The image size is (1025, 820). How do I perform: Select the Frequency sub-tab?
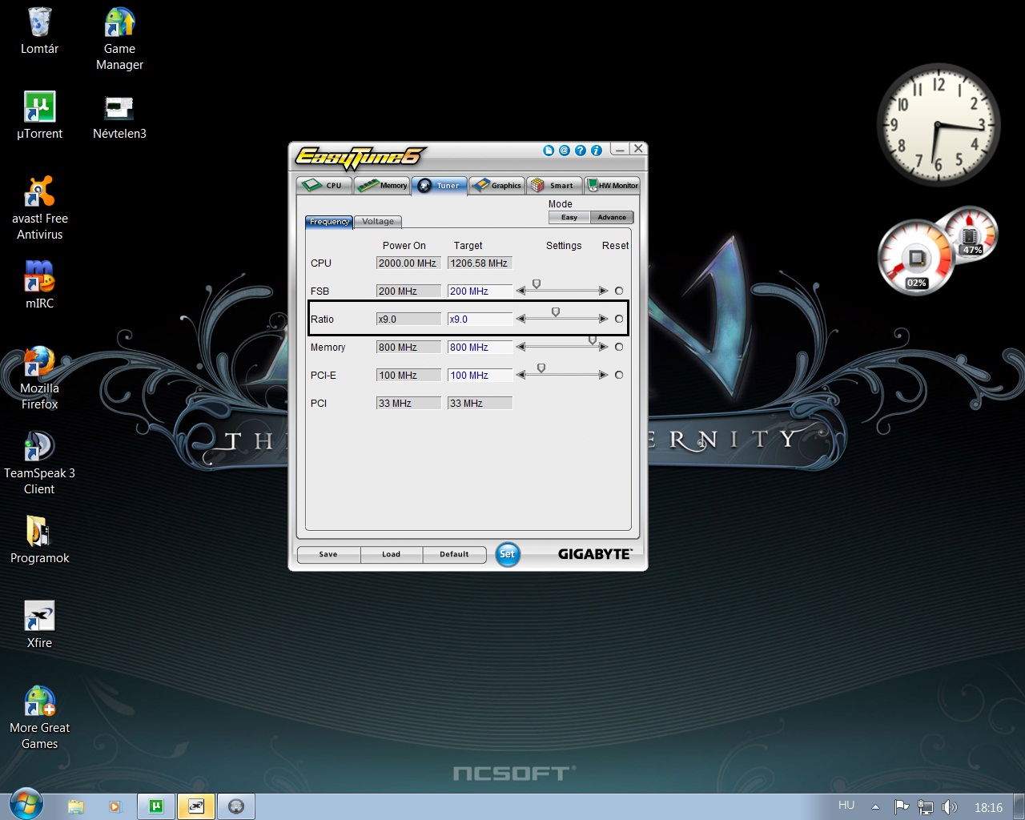click(x=329, y=222)
